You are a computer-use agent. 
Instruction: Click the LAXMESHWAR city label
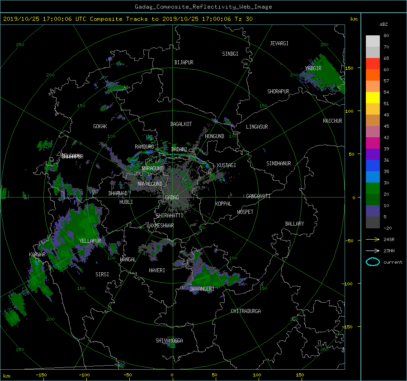coord(160,226)
